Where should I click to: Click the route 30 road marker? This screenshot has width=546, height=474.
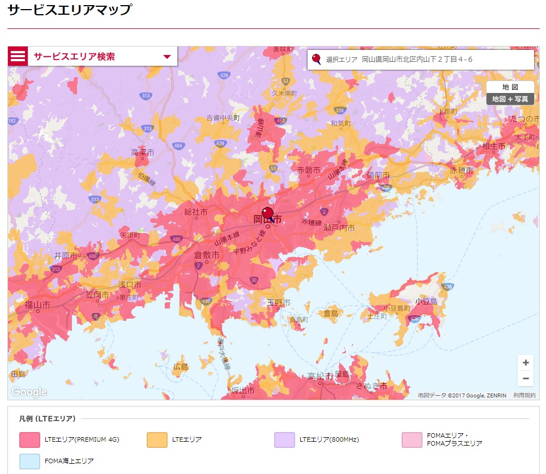pyautogui.click(x=254, y=280)
